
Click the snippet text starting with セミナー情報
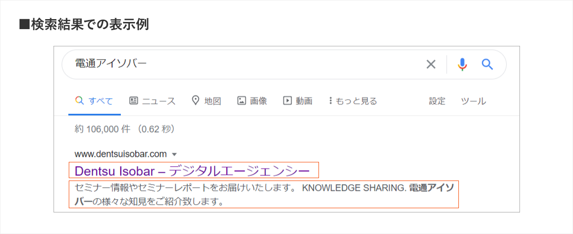point(186,188)
